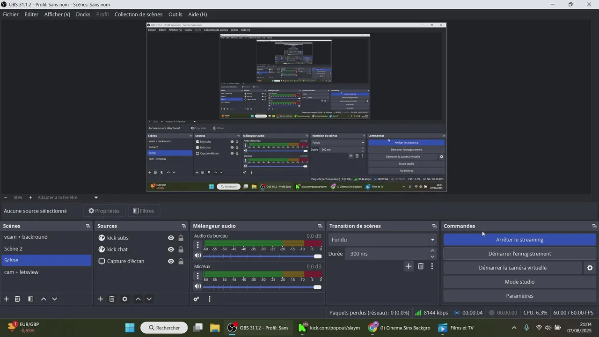Undock the Scènes panel
The height and width of the screenshot is (337, 599).
coord(88,226)
